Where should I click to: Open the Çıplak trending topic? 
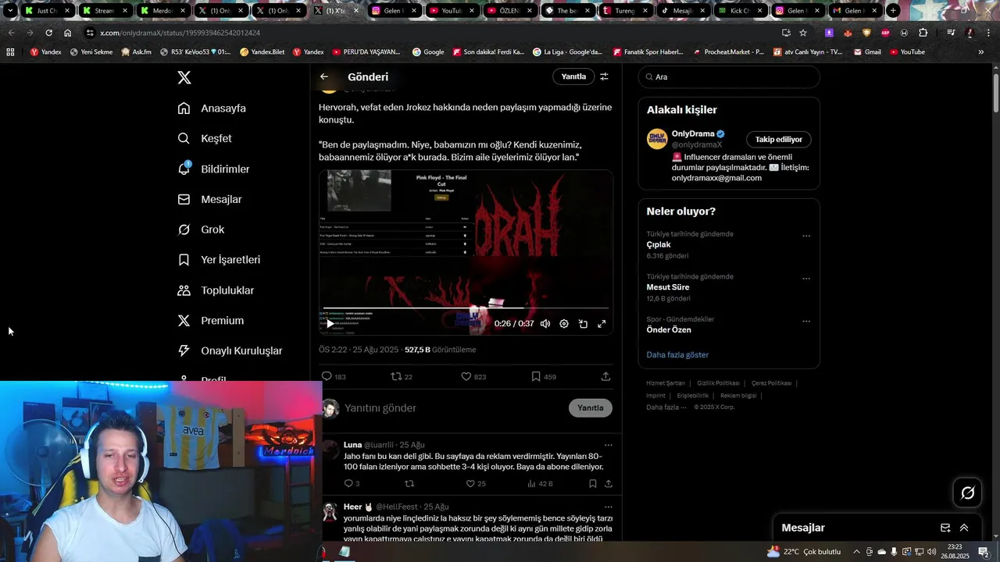point(659,244)
